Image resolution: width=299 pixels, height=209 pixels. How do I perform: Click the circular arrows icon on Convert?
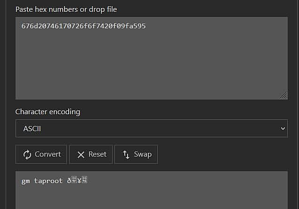click(27, 155)
